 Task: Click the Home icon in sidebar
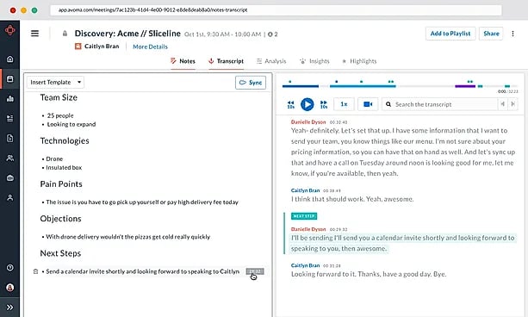point(10,59)
